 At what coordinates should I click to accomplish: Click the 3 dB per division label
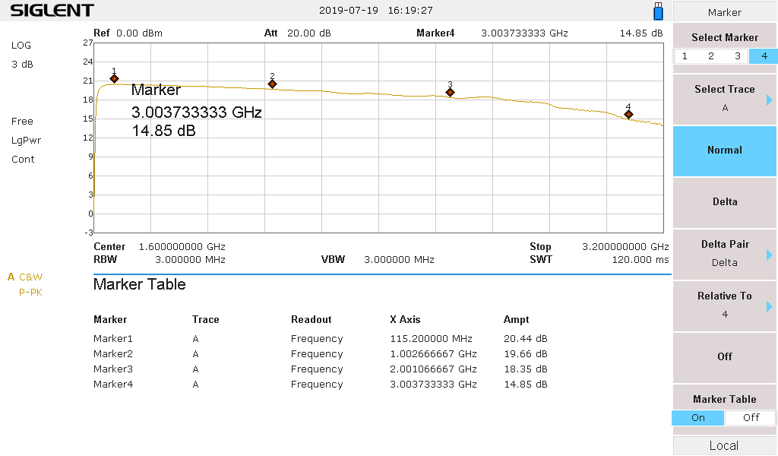22,65
